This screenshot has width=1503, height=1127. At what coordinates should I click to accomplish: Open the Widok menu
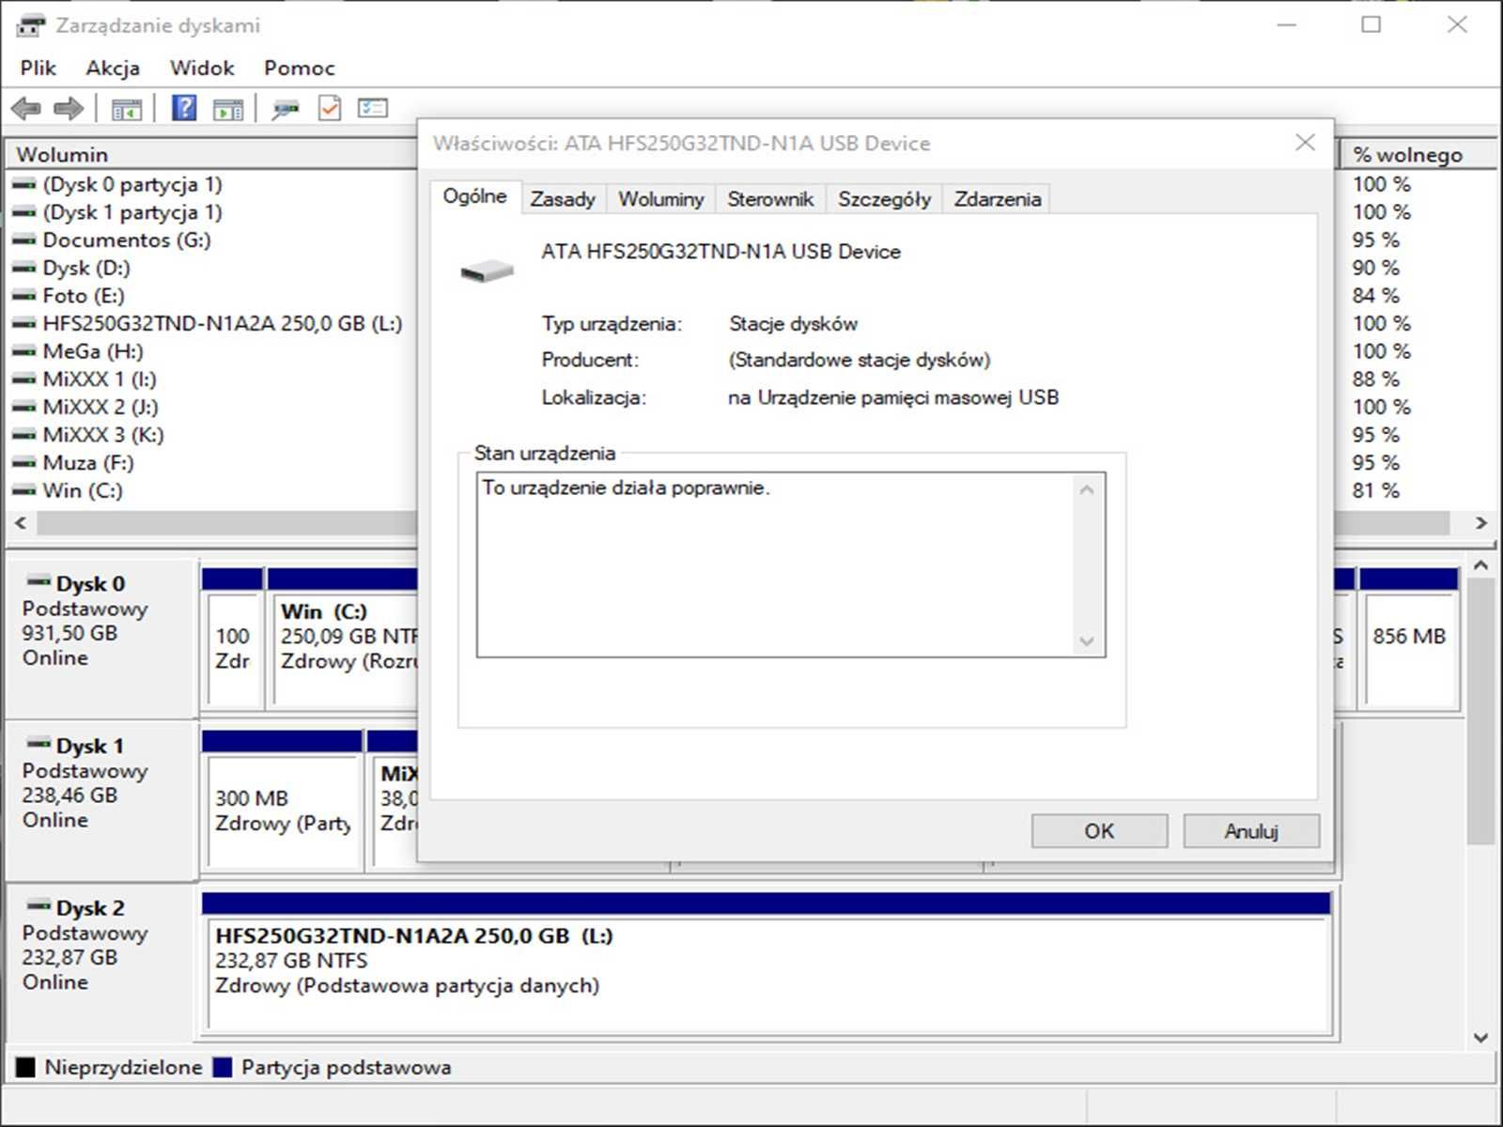click(202, 68)
